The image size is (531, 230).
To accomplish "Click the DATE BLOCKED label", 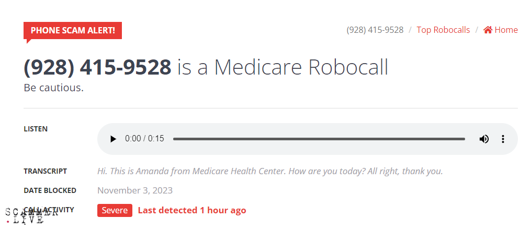I will click(x=50, y=190).
